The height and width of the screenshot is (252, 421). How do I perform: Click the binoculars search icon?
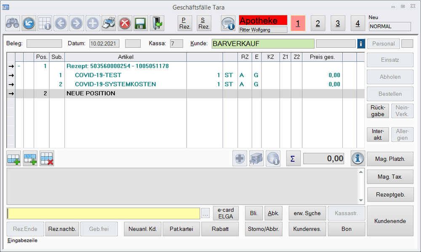point(13,23)
